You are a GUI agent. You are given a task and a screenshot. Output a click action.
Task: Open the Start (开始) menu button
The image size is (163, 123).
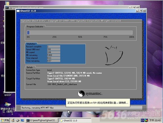[5, 120]
